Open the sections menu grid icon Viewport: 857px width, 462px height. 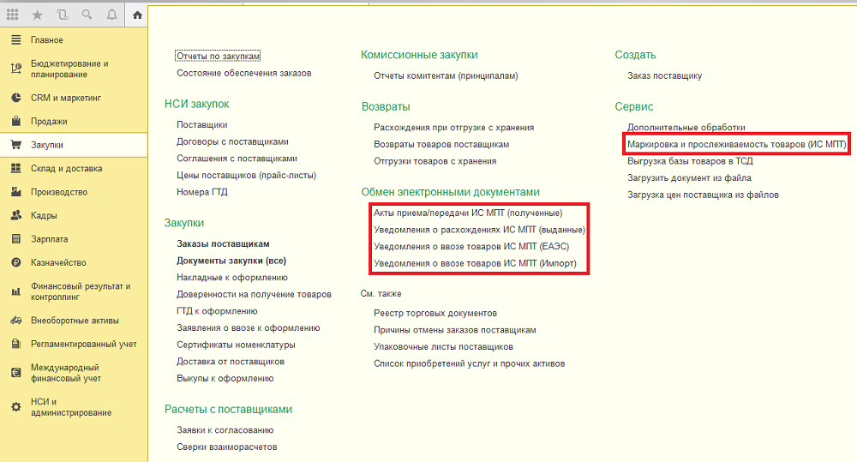pos(13,15)
